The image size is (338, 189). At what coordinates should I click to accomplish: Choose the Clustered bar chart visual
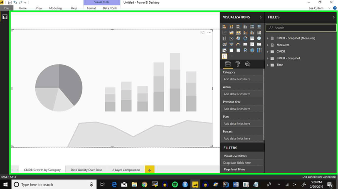(238, 27)
